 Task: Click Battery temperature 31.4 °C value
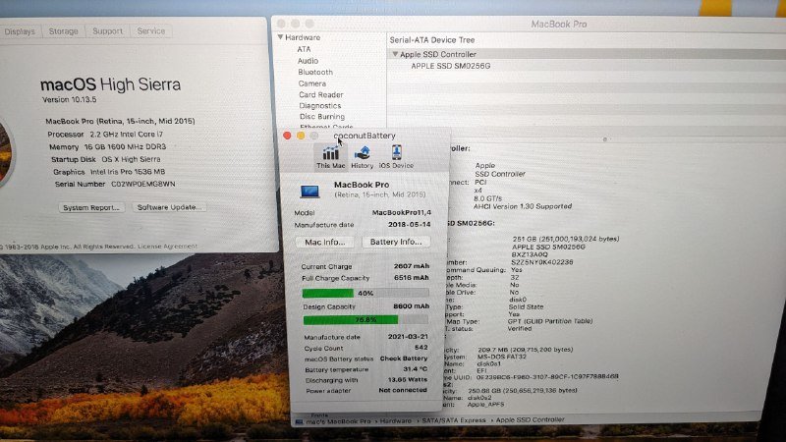point(415,369)
